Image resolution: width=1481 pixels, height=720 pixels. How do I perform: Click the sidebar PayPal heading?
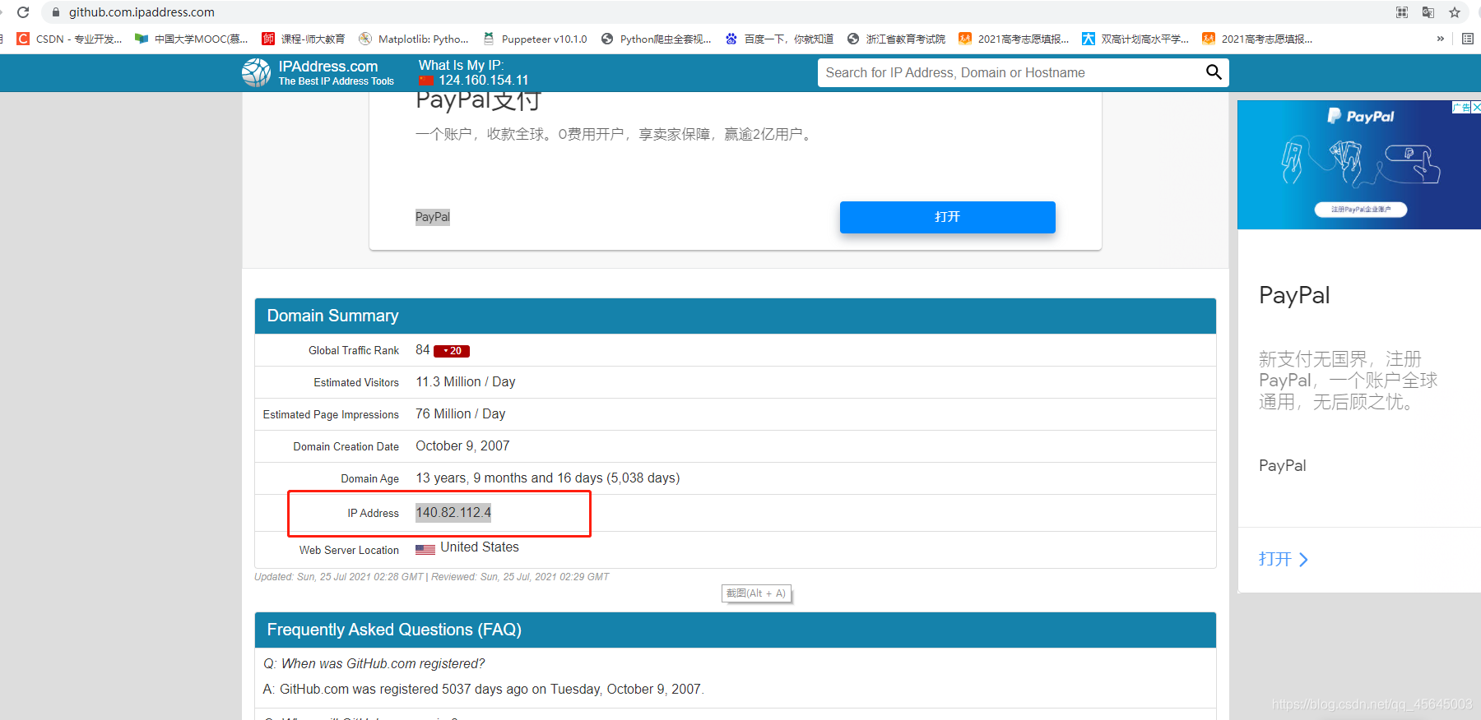pos(1294,296)
